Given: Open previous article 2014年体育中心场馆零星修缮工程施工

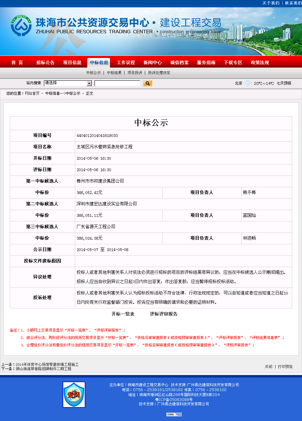Looking at the screenshot, I should click(x=47, y=365).
